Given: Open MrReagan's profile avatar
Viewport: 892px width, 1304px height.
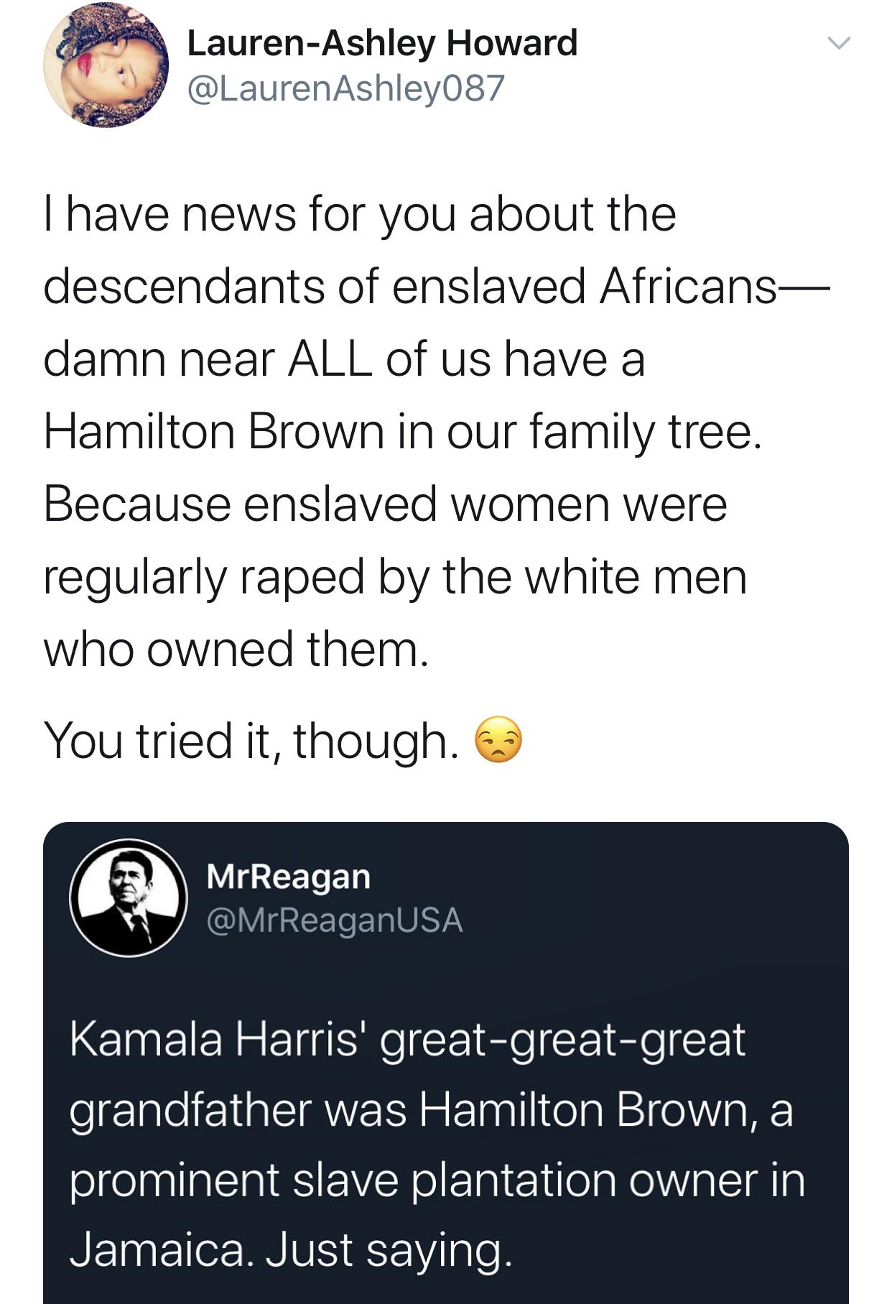Looking at the screenshot, I should tap(129, 897).
